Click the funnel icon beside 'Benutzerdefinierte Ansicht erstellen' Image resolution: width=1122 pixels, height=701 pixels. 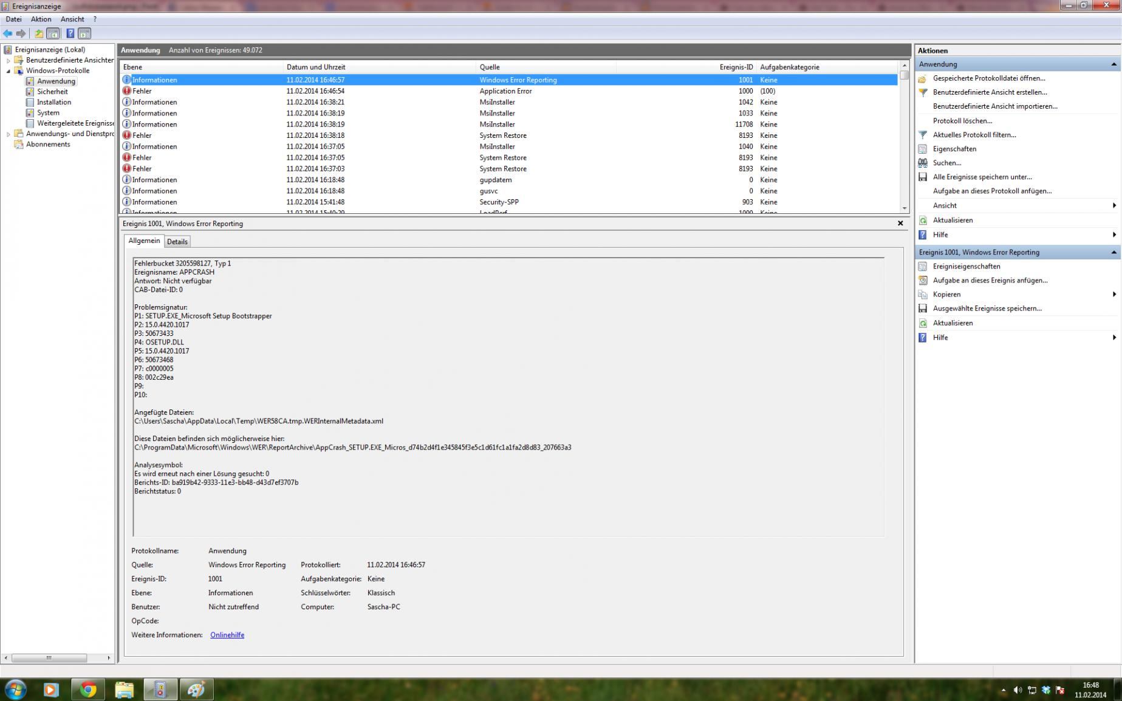point(923,92)
